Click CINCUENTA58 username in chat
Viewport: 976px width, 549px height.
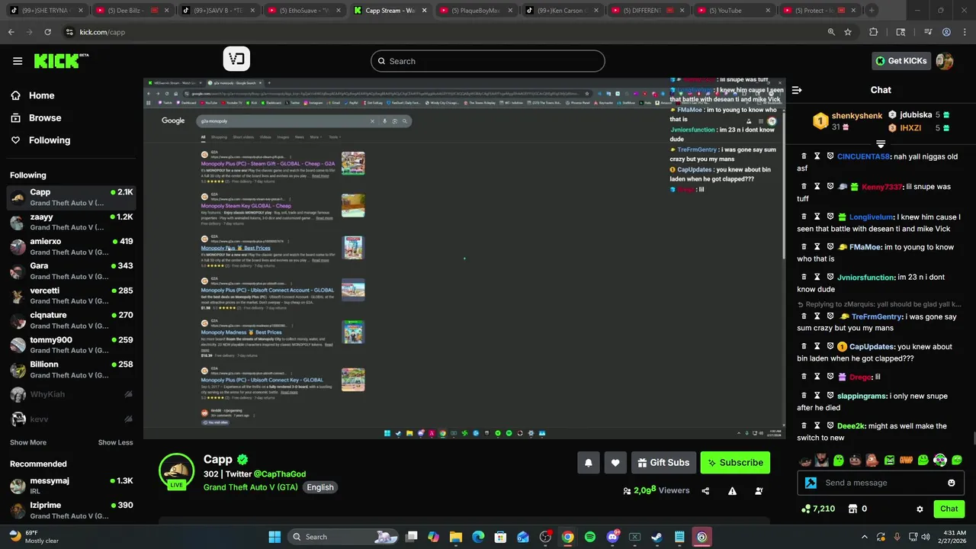click(x=863, y=156)
